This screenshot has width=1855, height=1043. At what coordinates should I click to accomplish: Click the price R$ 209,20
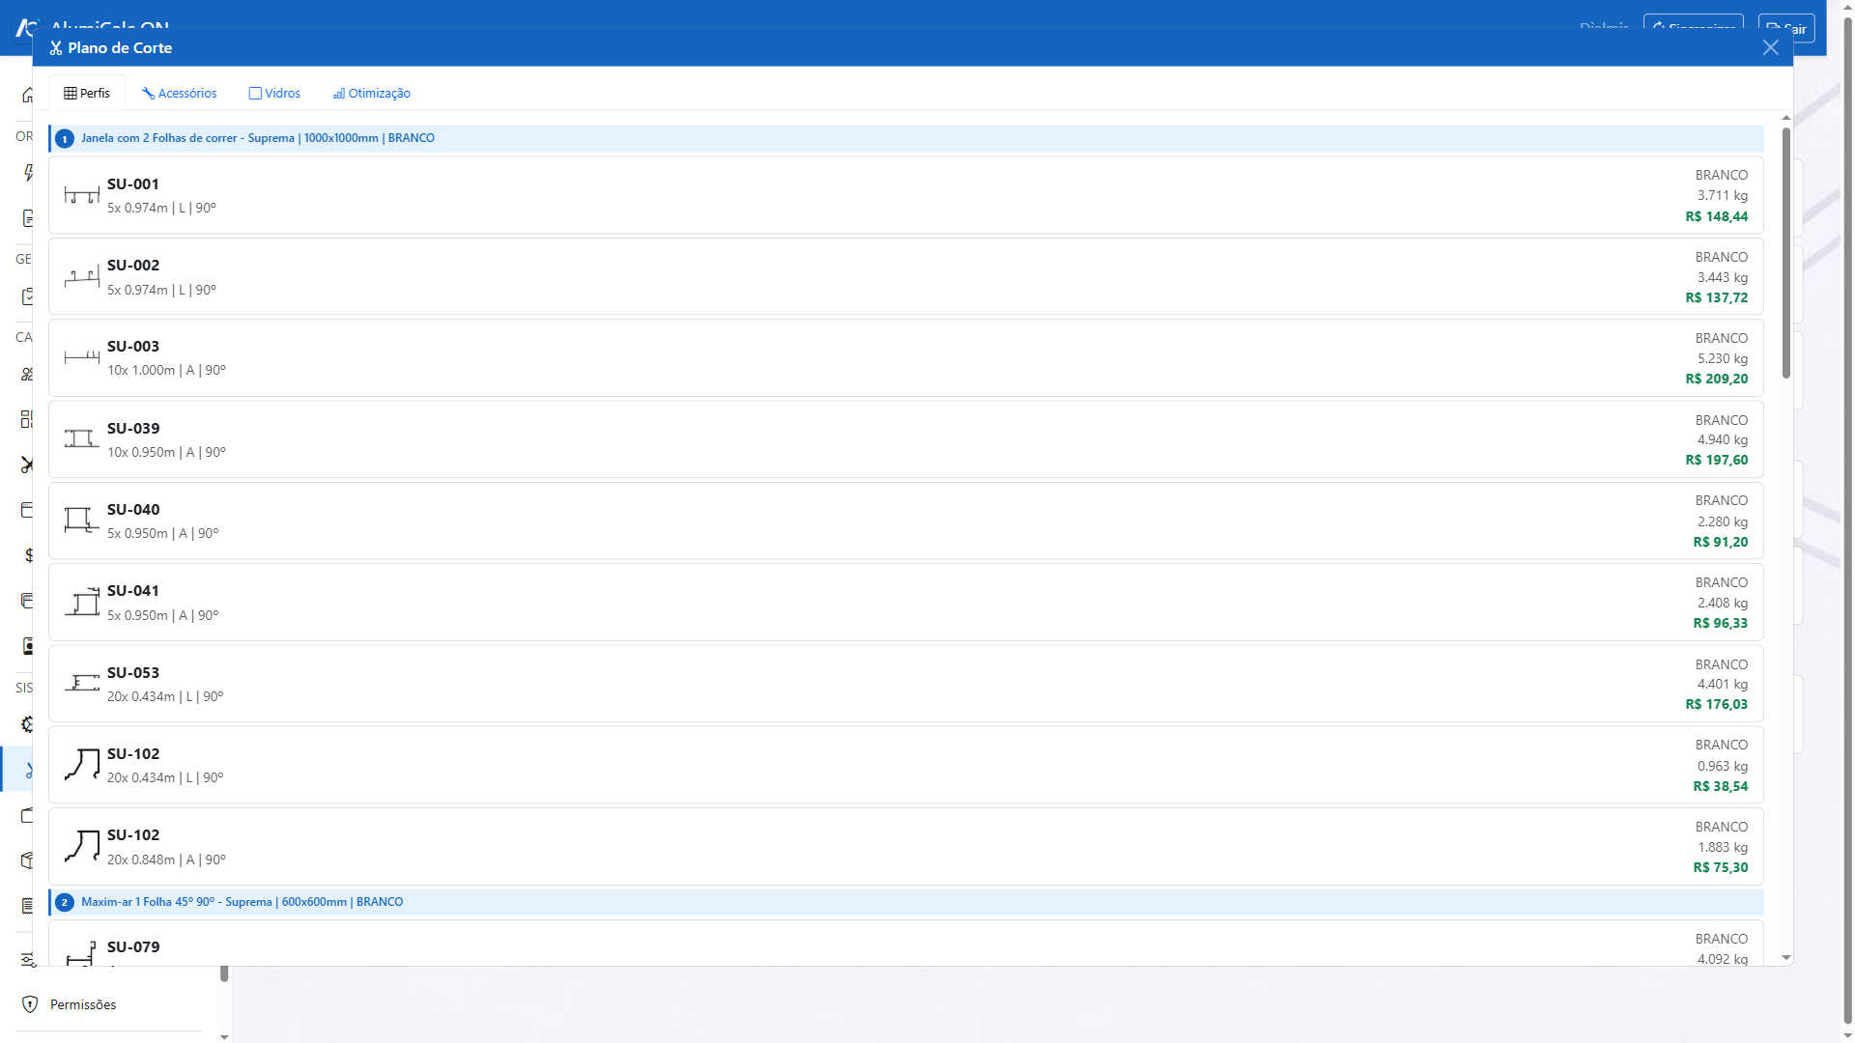tap(1717, 380)
